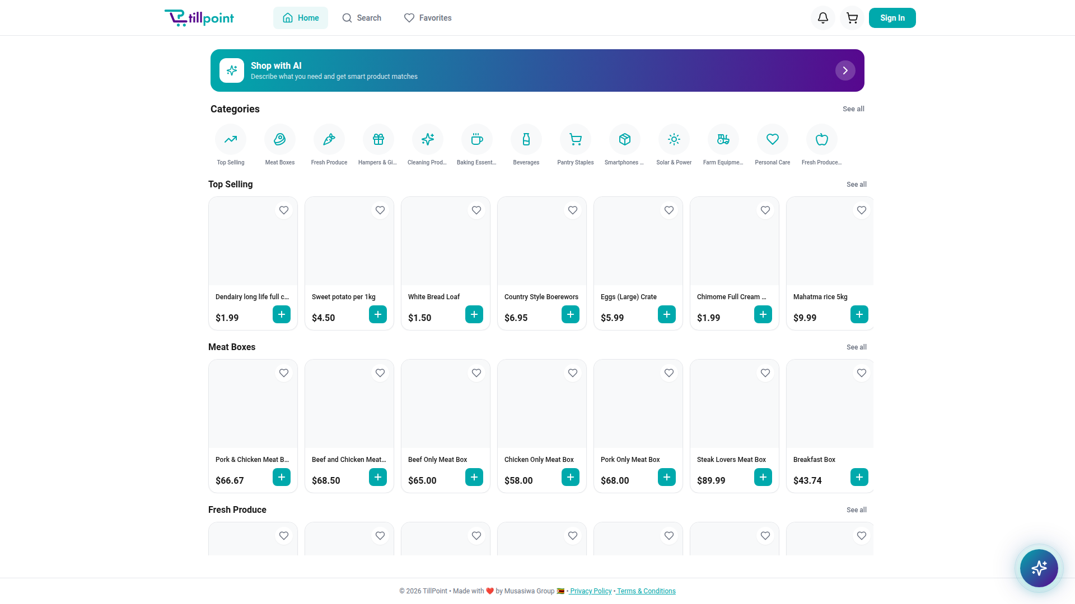Favorite Chimome Full Cream product
The image size is (1075, 604).
765,210
